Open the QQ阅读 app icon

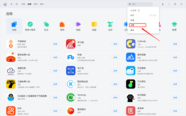pos(11,97)
